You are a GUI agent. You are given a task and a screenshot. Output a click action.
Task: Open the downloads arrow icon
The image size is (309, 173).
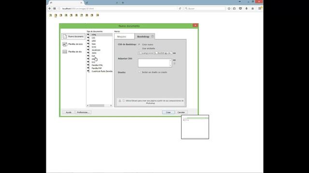pos(247,9)
